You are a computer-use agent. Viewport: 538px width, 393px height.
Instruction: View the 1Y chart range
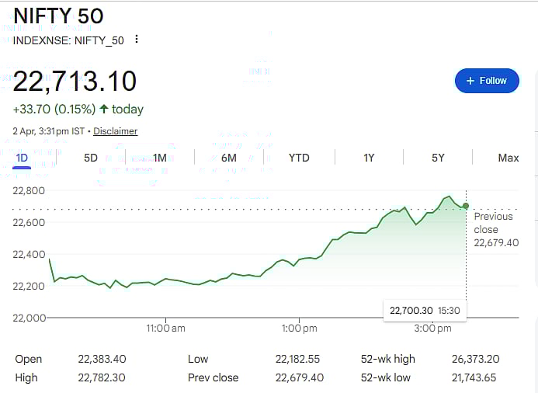(369, 158)
